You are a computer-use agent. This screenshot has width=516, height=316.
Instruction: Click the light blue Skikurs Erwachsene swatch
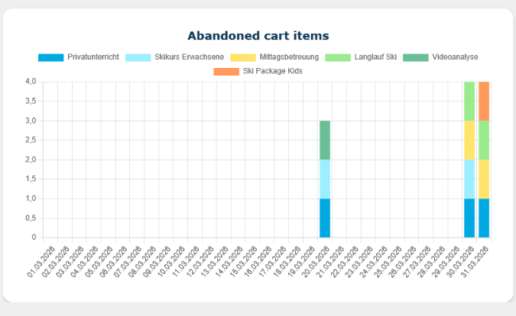click(x=138, y=57)
